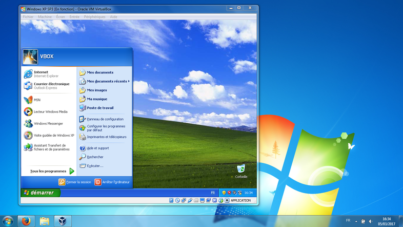Open the Windows 7 volume control icon
The width and height of the screenshot is (403, 227).
point(370,221)
